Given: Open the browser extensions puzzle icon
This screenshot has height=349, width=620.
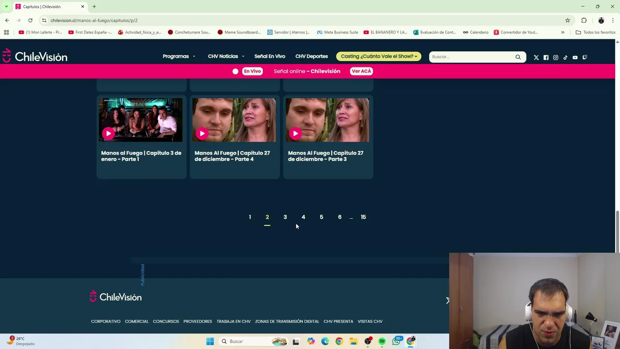Looking at the screenshot, I should coord(584,20).
